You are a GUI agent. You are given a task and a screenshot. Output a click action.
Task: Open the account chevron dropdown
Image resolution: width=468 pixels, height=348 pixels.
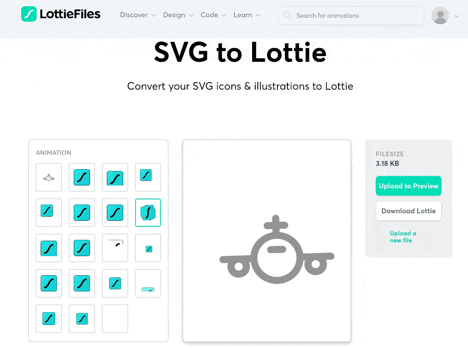(x=457, y=15)
